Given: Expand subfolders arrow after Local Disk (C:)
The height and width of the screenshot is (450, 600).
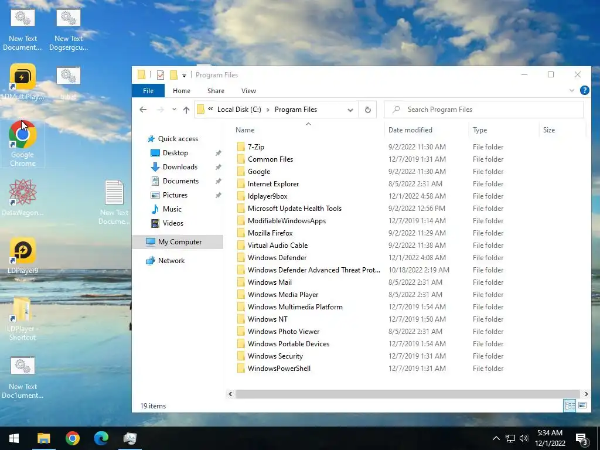Looking at the screenshot, I should click(x=267, y=110).
